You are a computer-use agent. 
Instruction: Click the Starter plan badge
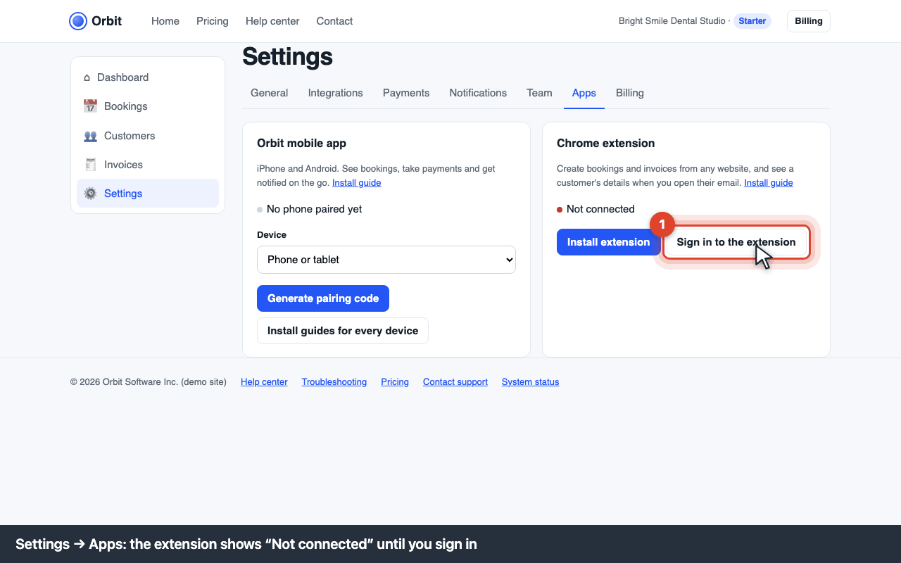[752, 21]
